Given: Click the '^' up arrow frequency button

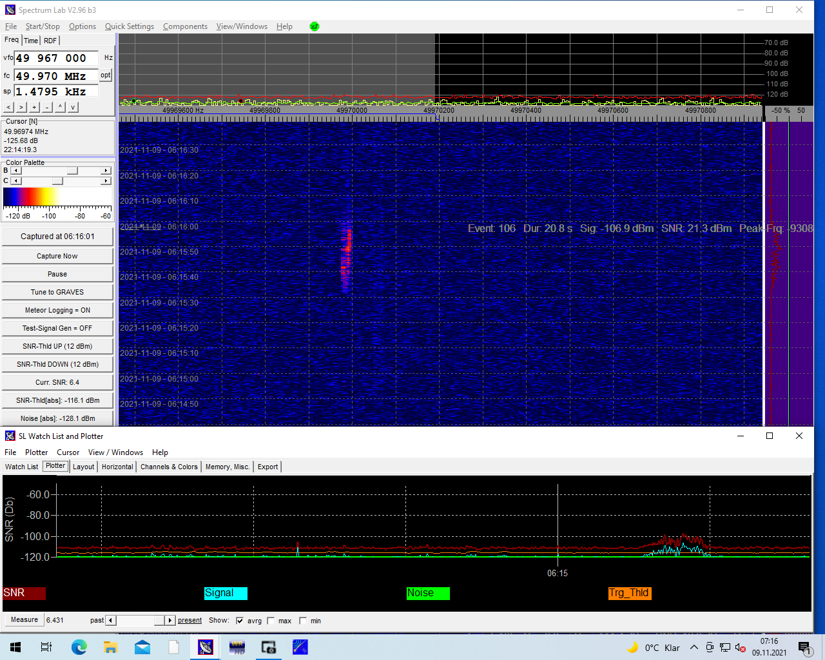Looking at the screenshot, I should 60,107.
